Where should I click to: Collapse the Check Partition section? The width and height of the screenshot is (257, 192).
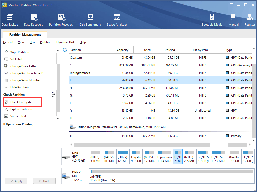pyautogui.click(x=53, y=94)
